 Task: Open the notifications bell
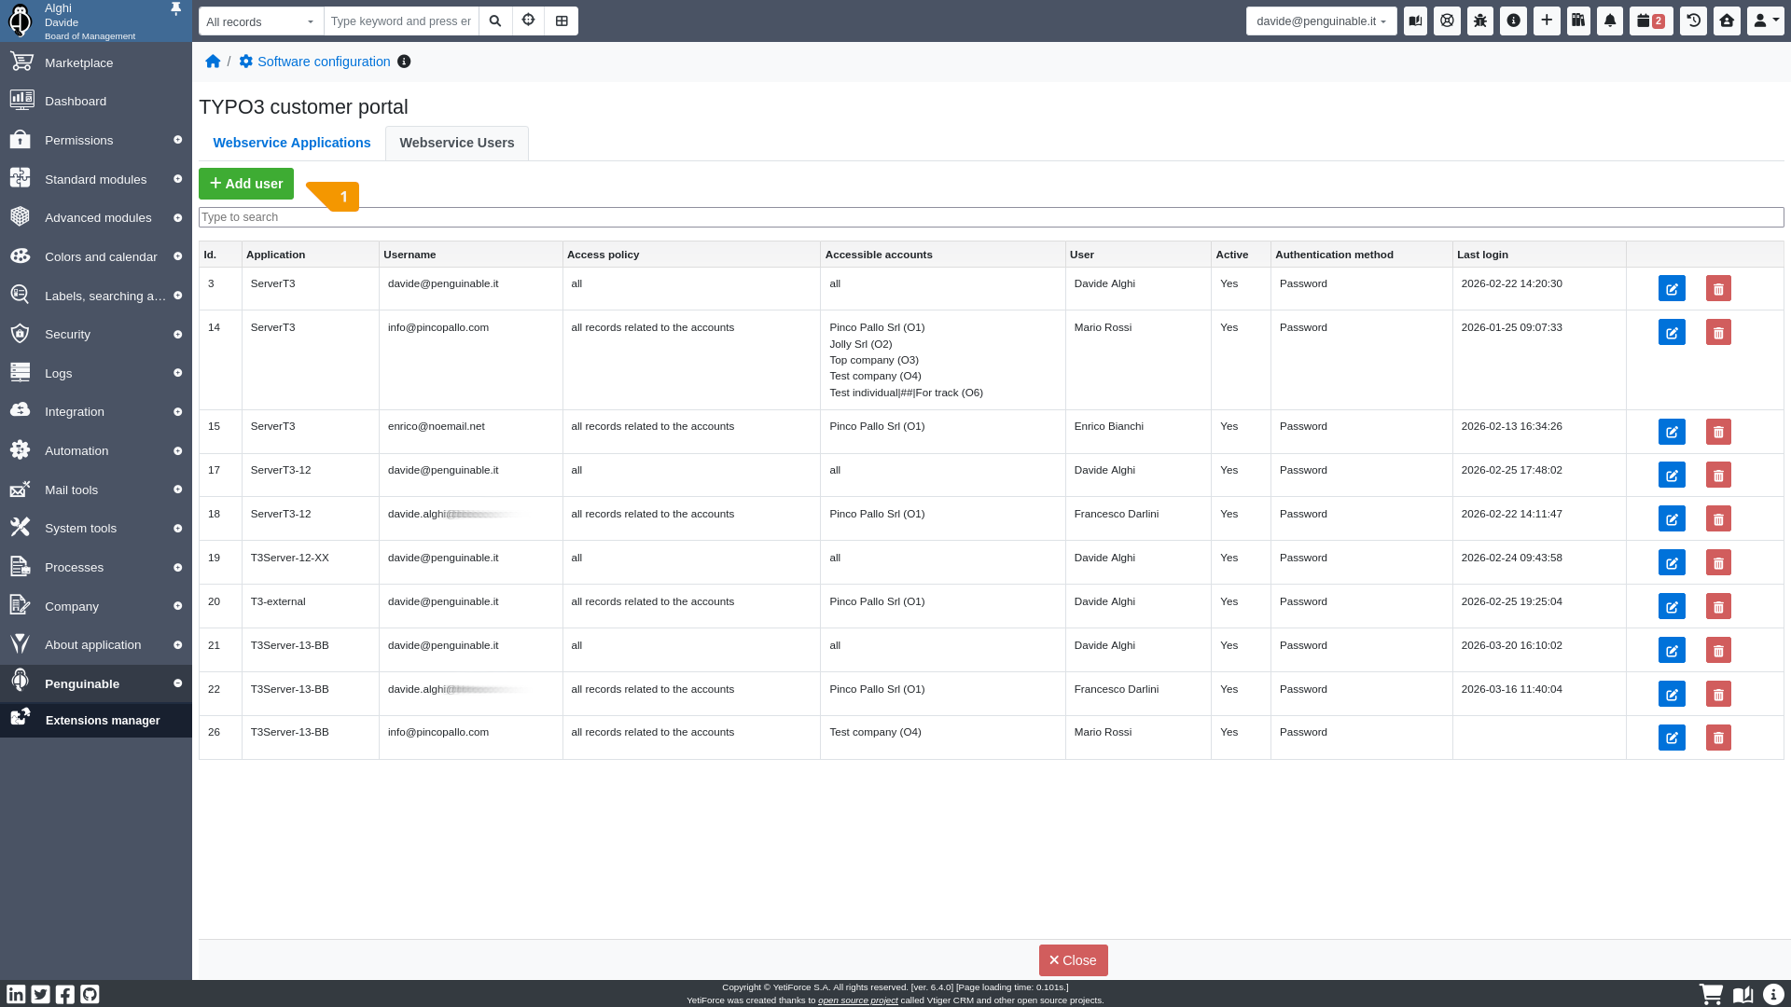(1610, 21)
